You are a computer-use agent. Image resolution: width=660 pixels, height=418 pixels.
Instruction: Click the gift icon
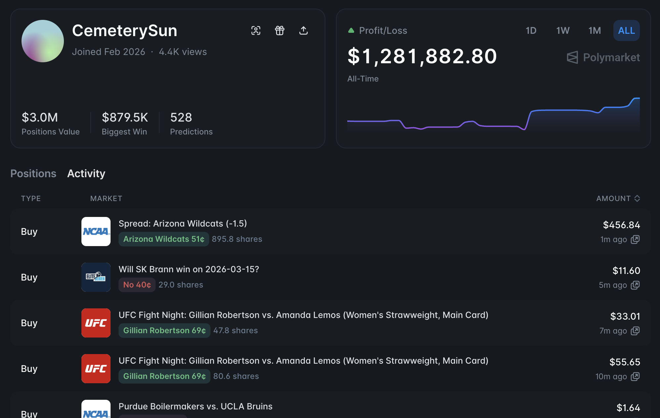click(x=280, y=30)
